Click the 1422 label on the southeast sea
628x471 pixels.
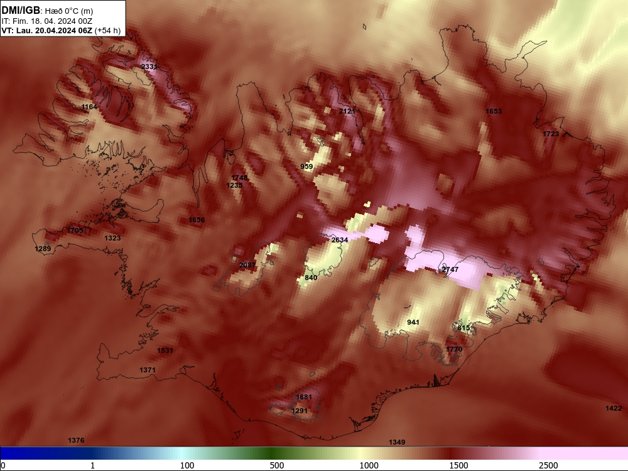coord(614,409)
